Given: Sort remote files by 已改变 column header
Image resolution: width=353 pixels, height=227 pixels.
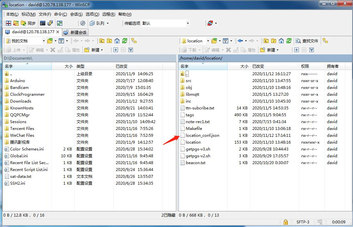Looking at the screenshot, I should [275, 66].
